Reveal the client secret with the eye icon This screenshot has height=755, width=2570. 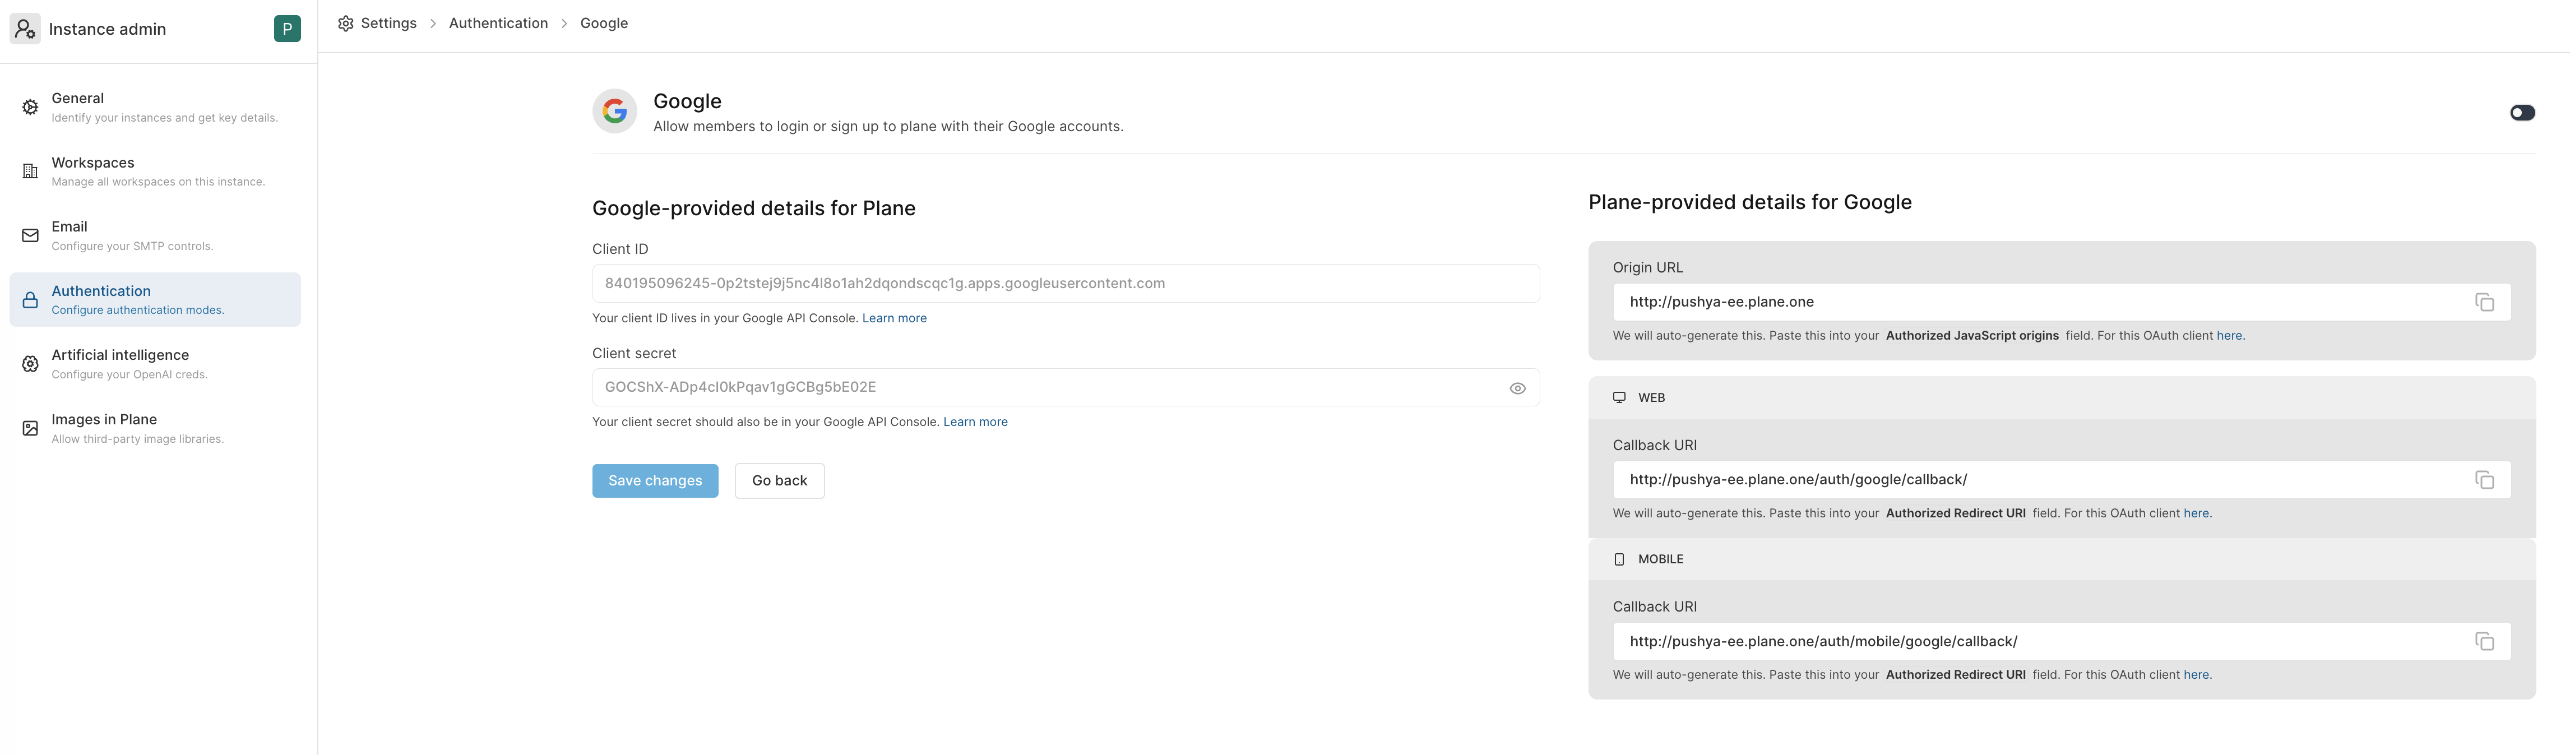[1518, 388]
